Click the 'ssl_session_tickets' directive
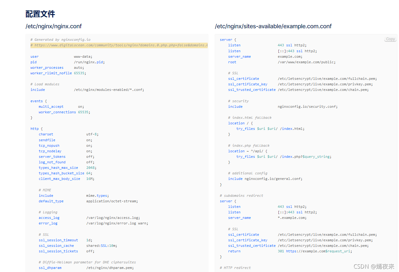The height and width of the screenshot is (272, 399). (x=58, y=251)
